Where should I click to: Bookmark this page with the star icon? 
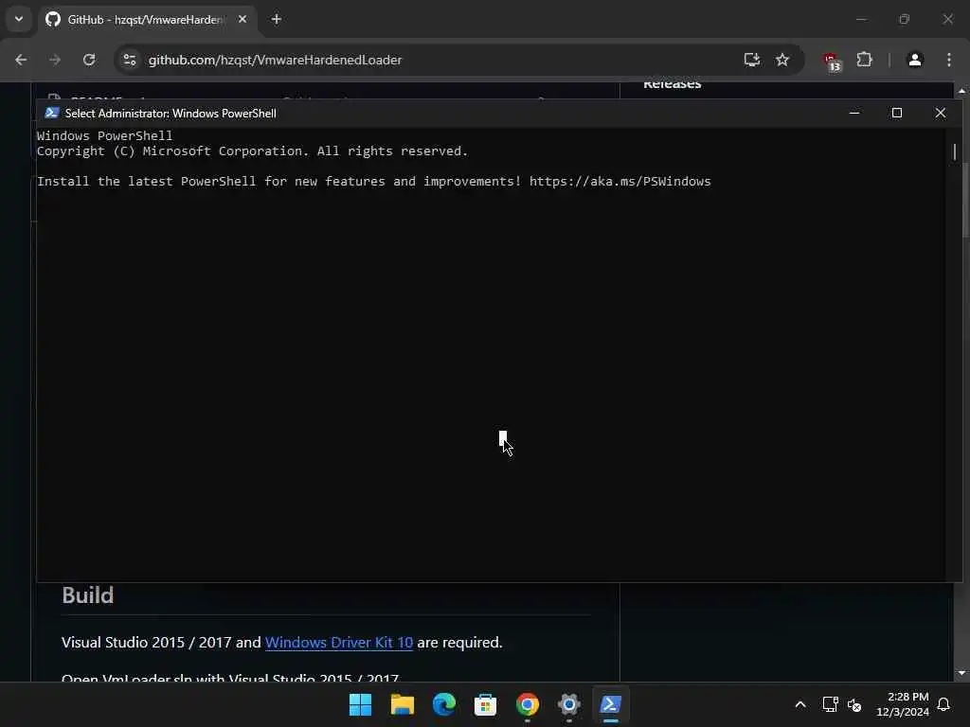pyautogui.click(x=782, y=60)
